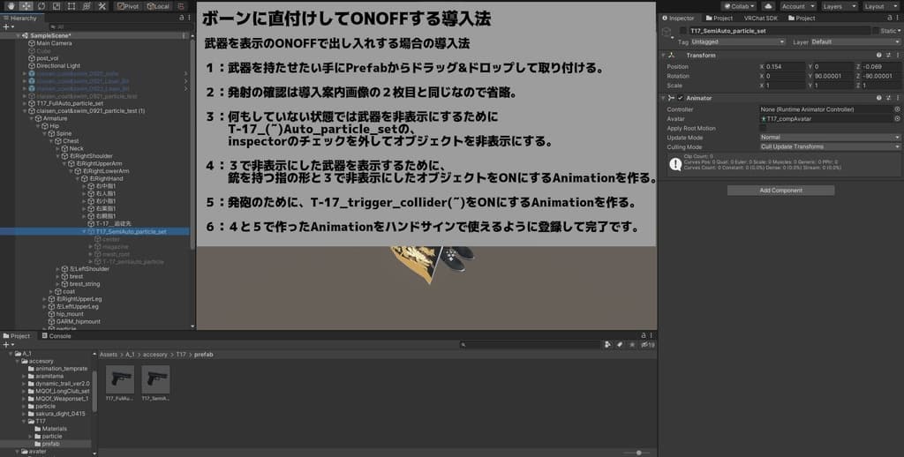The image size is (904, 457).
Task: Disable the Animator component checkbox
Action: pyautogui.click(x=681, y=98)
